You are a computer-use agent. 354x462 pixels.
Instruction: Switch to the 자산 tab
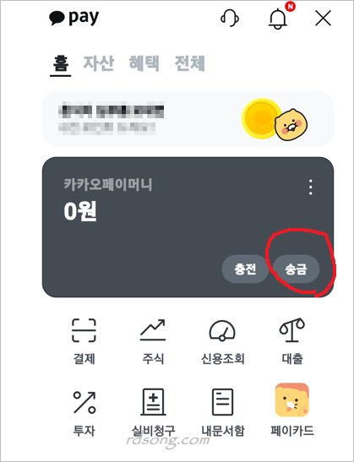pyautogui.click(x=99, y=63)
